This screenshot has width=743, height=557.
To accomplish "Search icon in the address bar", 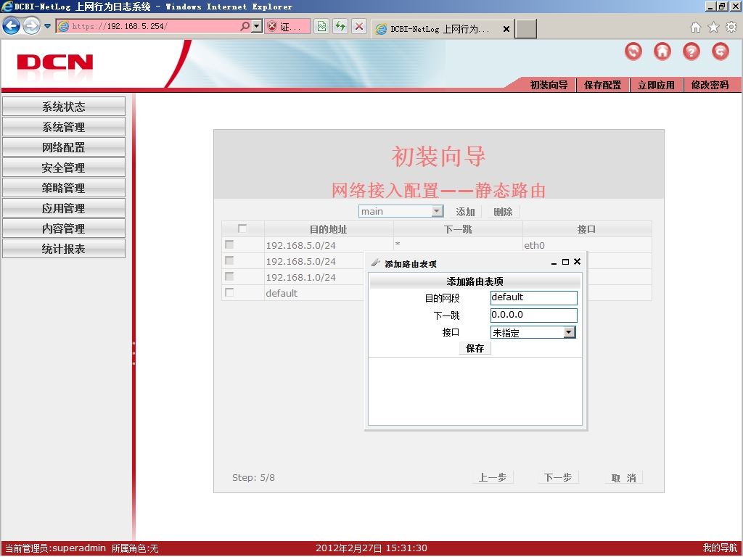I will coord(245,26).
